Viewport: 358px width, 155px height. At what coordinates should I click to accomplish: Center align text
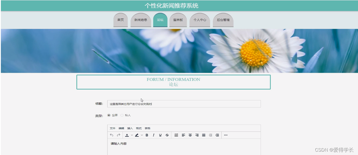pos(190,135)
